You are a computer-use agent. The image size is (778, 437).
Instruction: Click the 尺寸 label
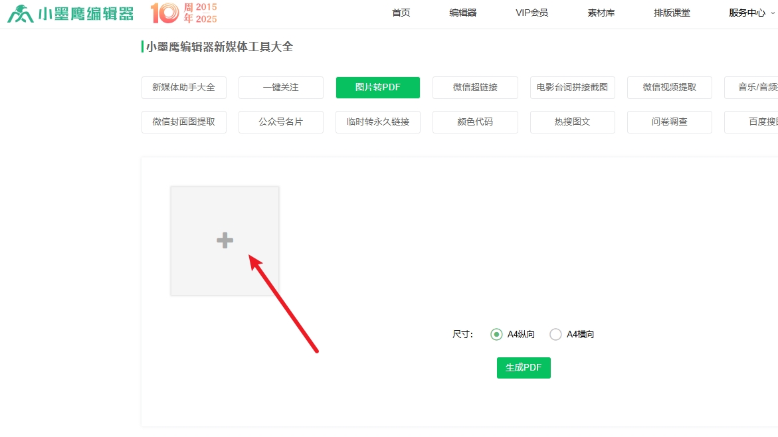tap(462, 334)
